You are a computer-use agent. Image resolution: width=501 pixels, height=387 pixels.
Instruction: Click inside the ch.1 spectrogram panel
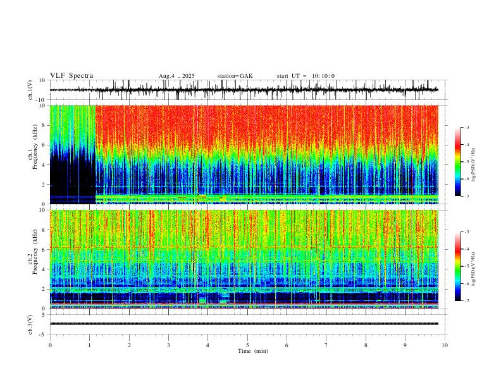point(244,154)
